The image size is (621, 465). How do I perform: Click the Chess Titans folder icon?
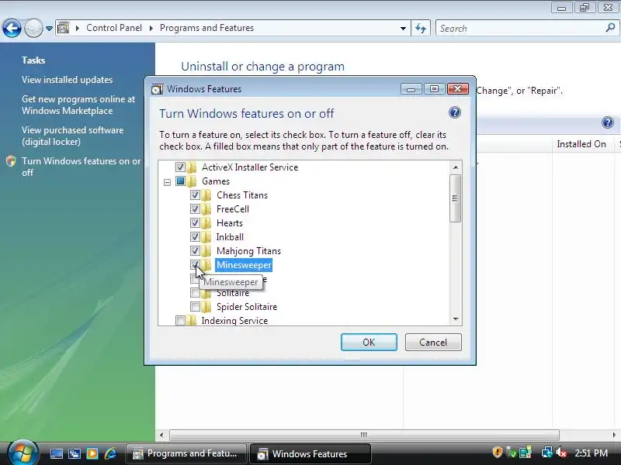pyautogui.click(x=206, y=195)
